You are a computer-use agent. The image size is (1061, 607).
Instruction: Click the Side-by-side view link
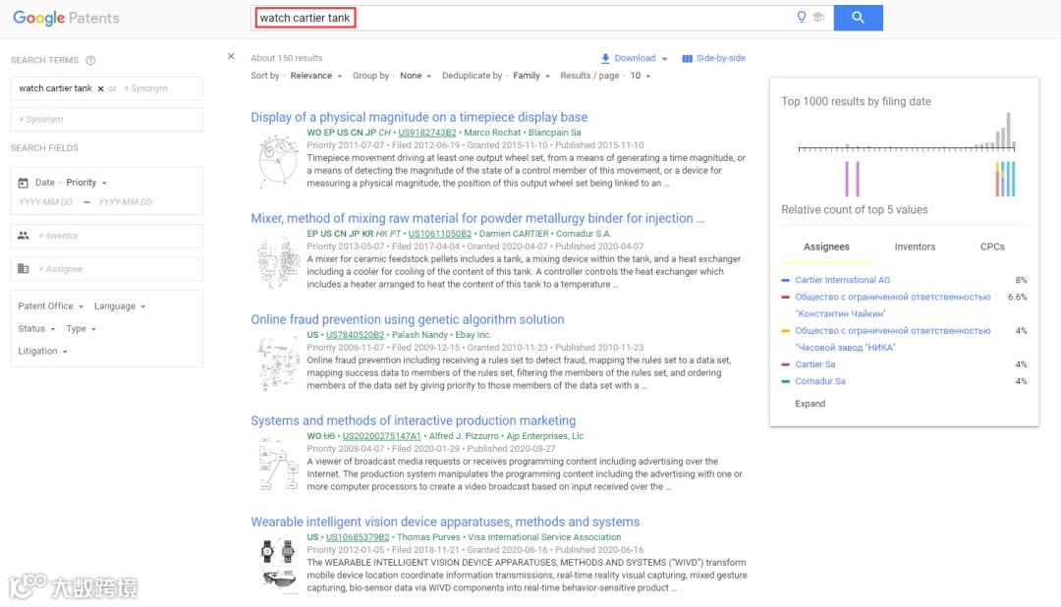721,58
